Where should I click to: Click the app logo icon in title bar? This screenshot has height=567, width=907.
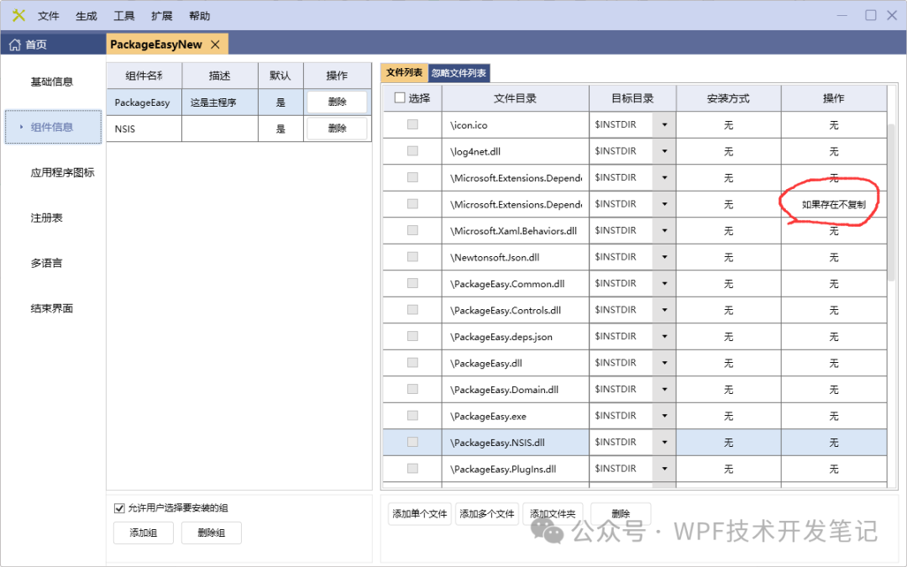[18, 16]
